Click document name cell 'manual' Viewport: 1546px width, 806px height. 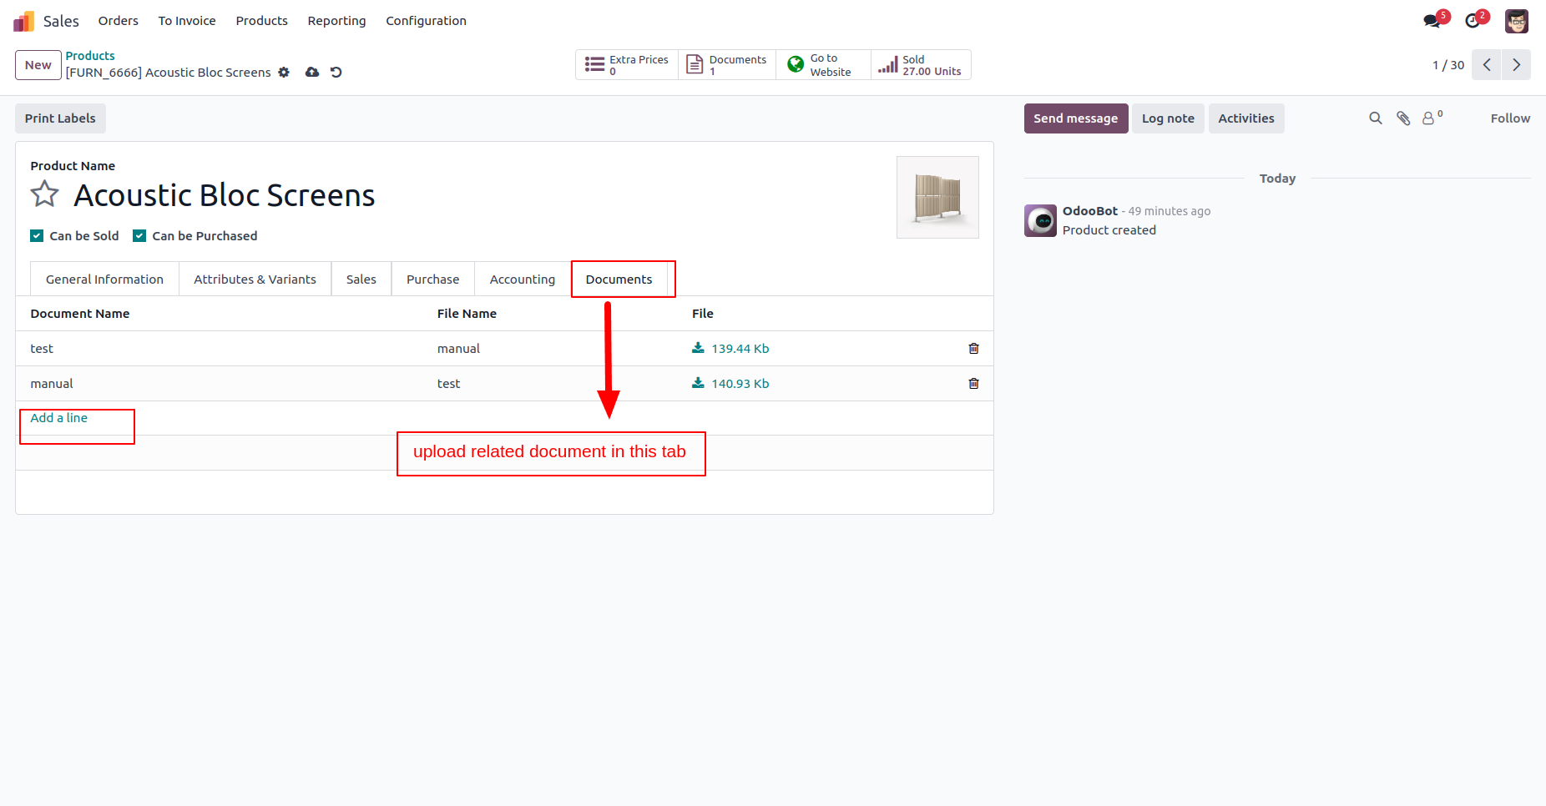click(52, 384)
